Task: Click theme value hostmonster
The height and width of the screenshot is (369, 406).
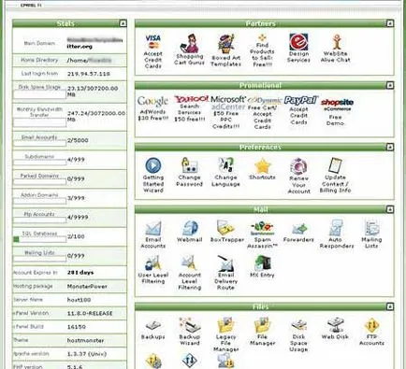Action: click(x=85, y=340)
